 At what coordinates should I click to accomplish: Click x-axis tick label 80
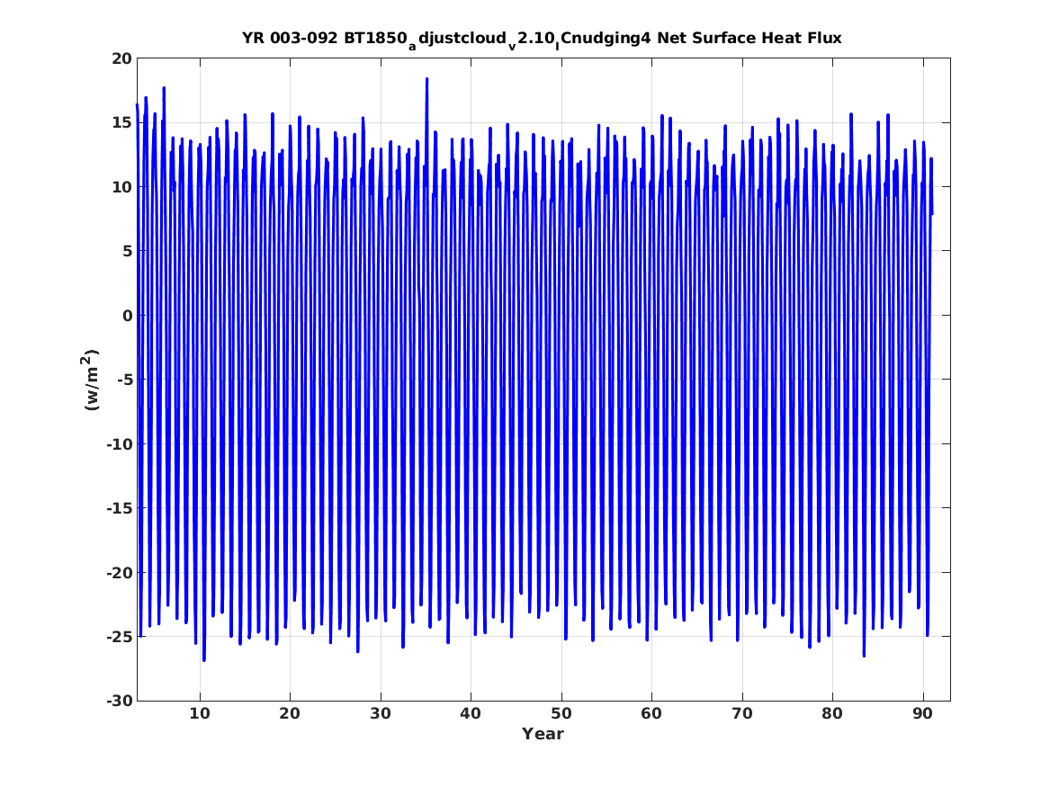pos(832,713)
